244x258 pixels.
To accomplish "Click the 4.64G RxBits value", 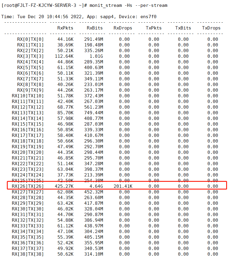I will click(96, 186).
